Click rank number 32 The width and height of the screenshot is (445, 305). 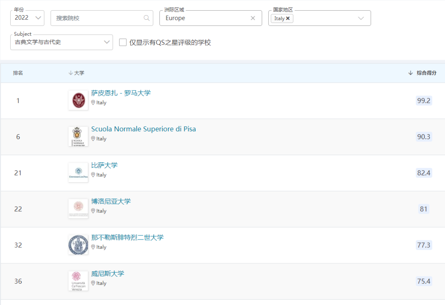18,245
